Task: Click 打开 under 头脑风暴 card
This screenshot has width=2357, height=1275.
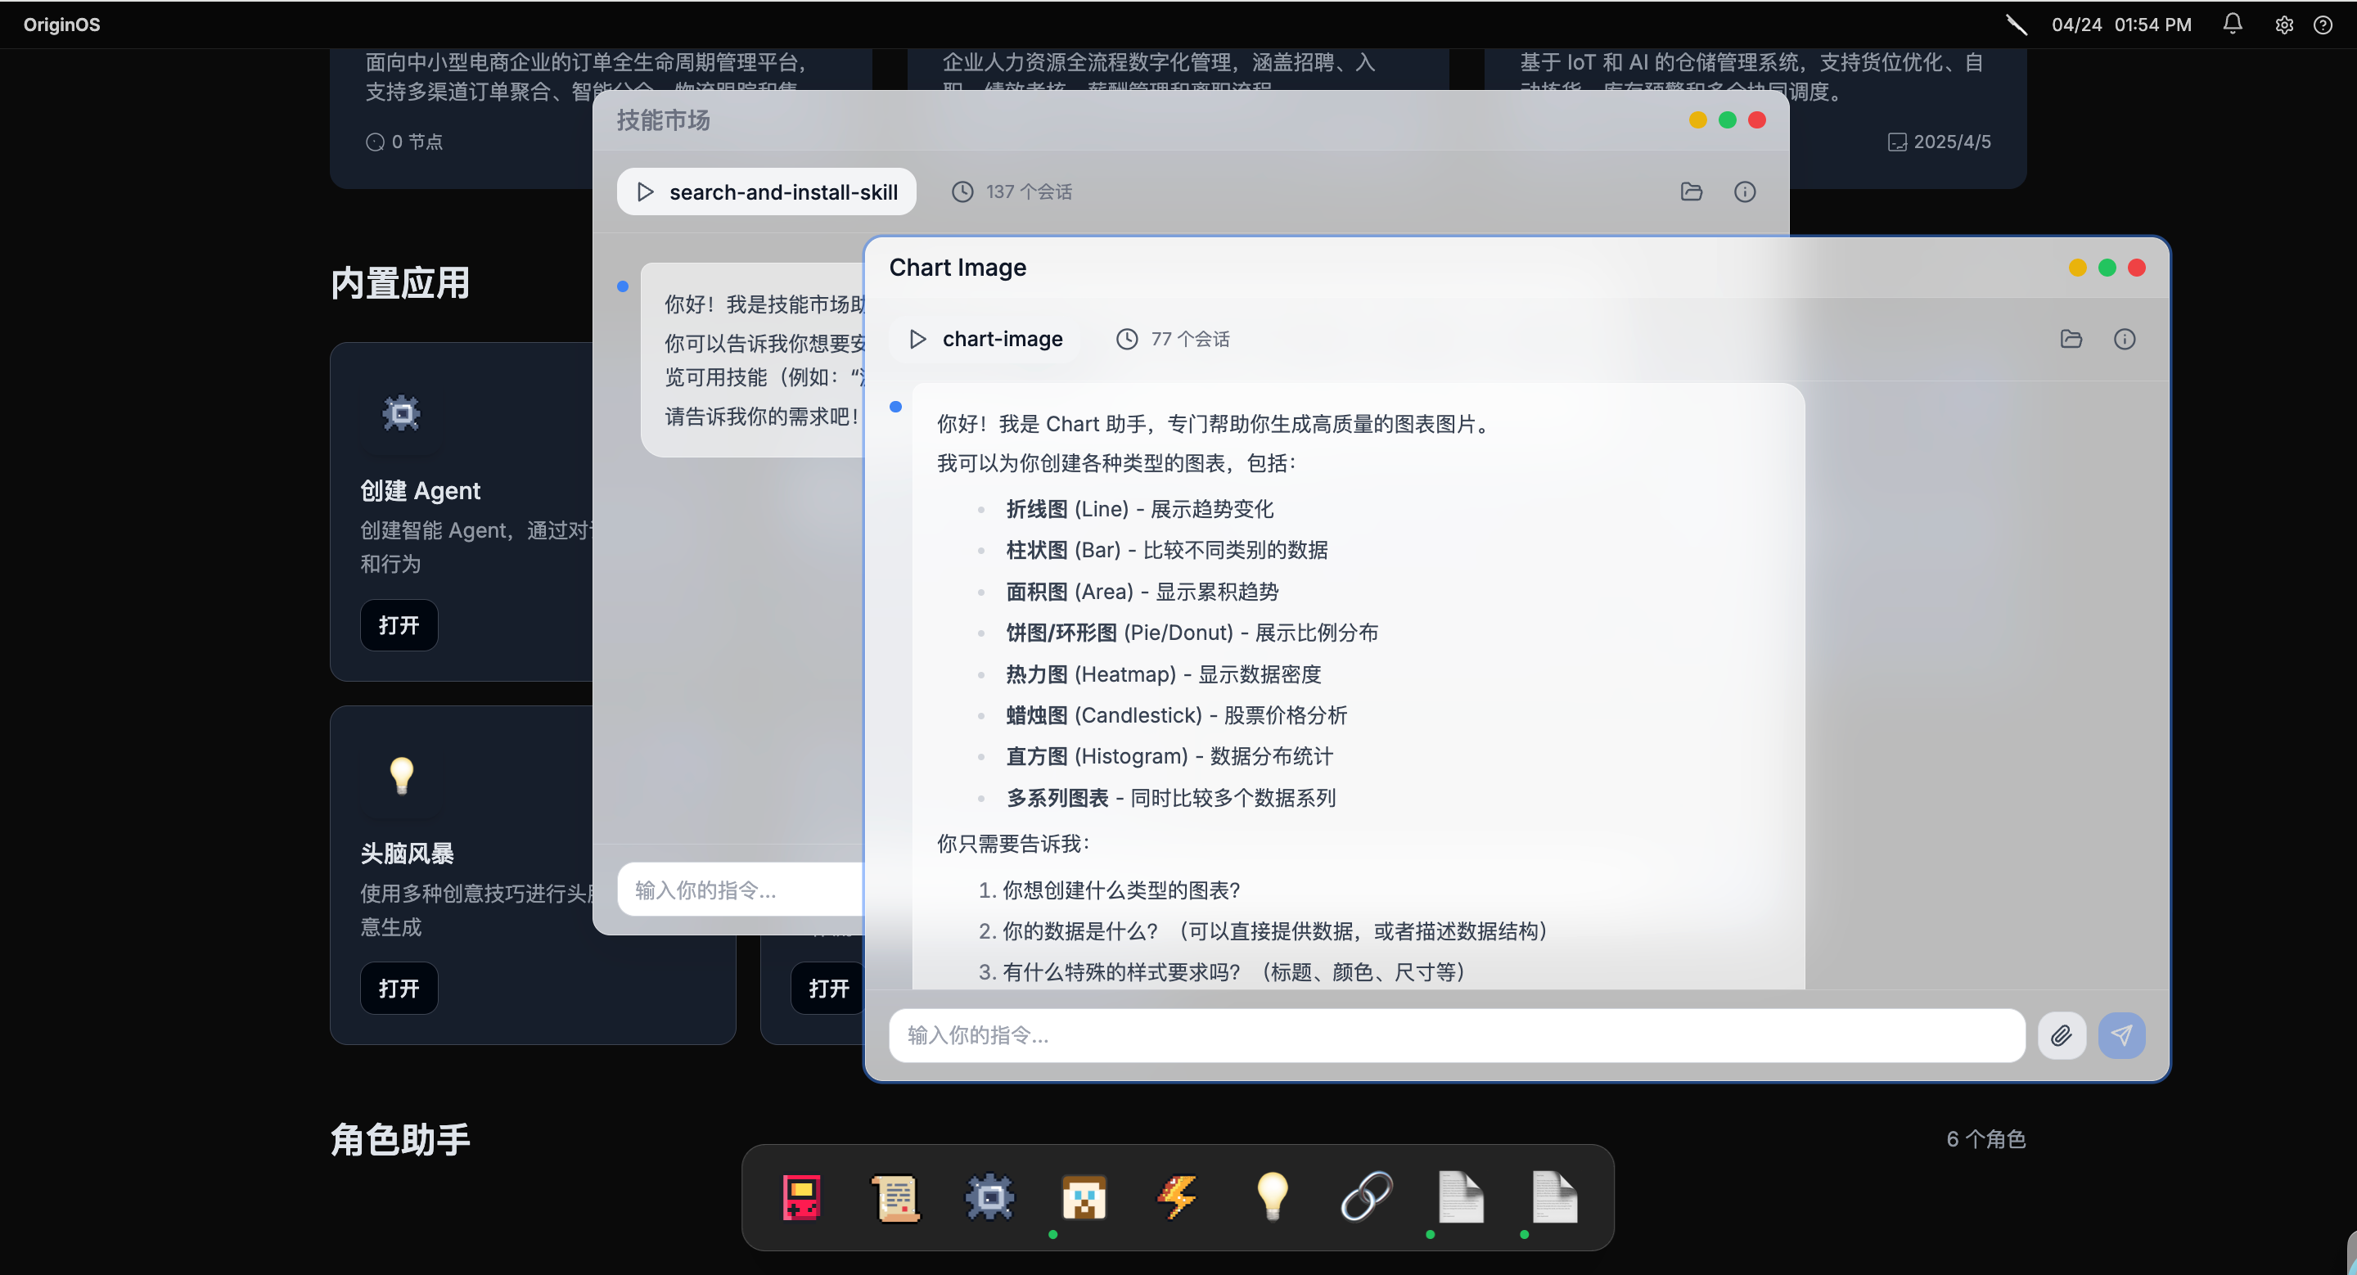Action: [x=399, y=989]
